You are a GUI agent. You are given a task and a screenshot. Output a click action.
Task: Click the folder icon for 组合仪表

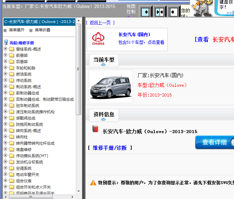coord(12,181)
